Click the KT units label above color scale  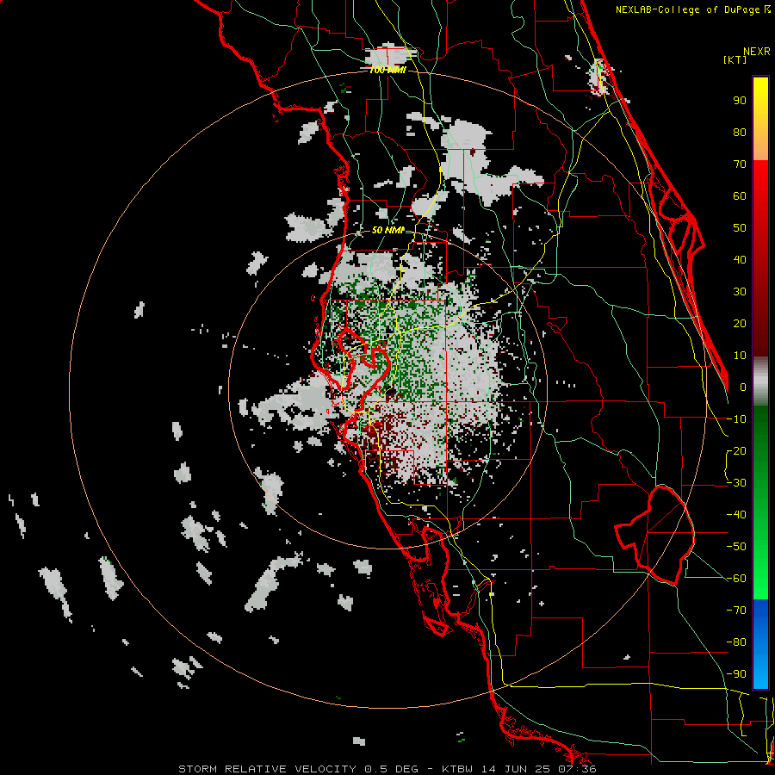click(x=735, y=59)
